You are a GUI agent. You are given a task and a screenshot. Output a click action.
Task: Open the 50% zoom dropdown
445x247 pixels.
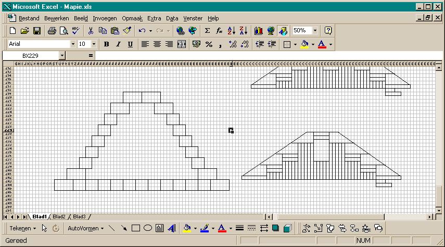pos(315,30)
